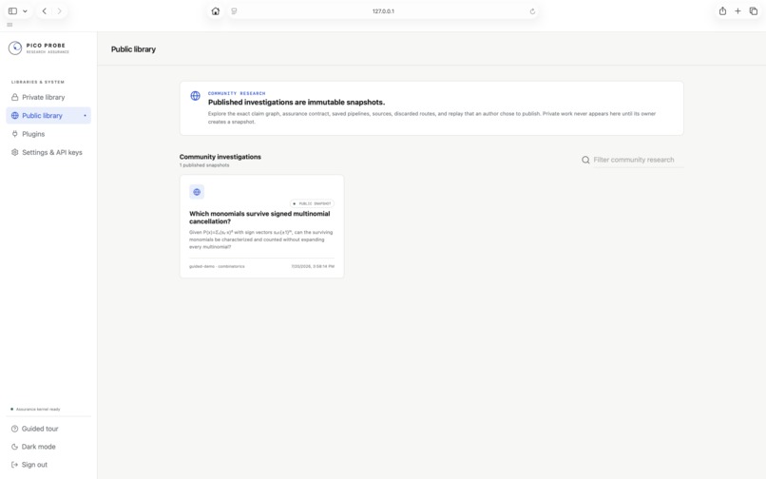Click the guided-demo combinatorics tag text

217,266
